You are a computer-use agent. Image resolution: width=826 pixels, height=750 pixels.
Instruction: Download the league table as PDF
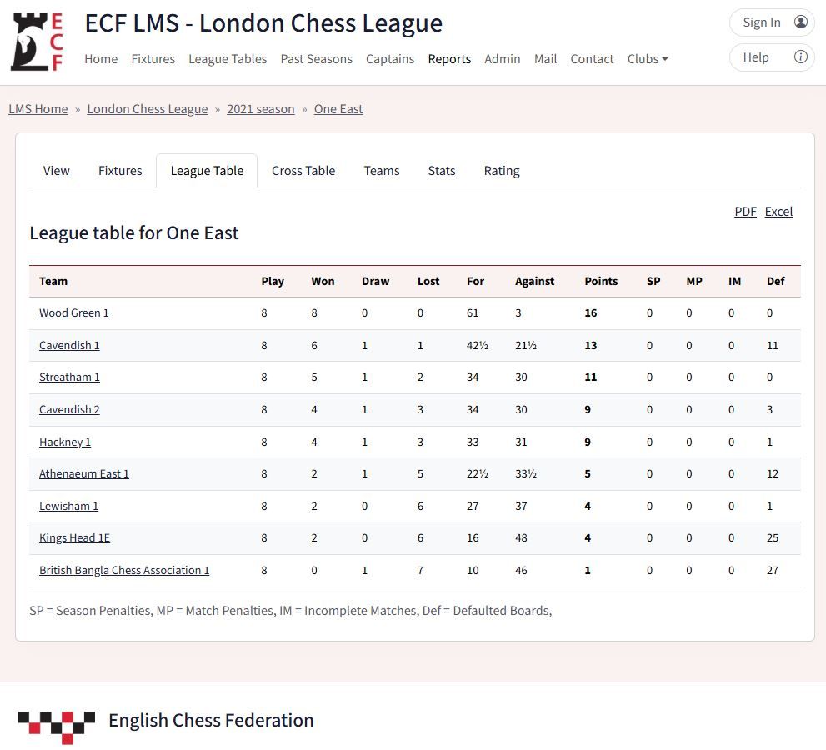coord(745,212)
